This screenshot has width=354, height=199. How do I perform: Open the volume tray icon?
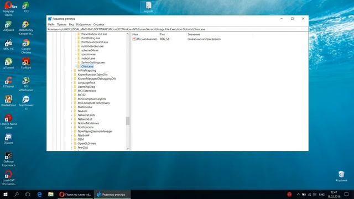click(x=315, y=194)
